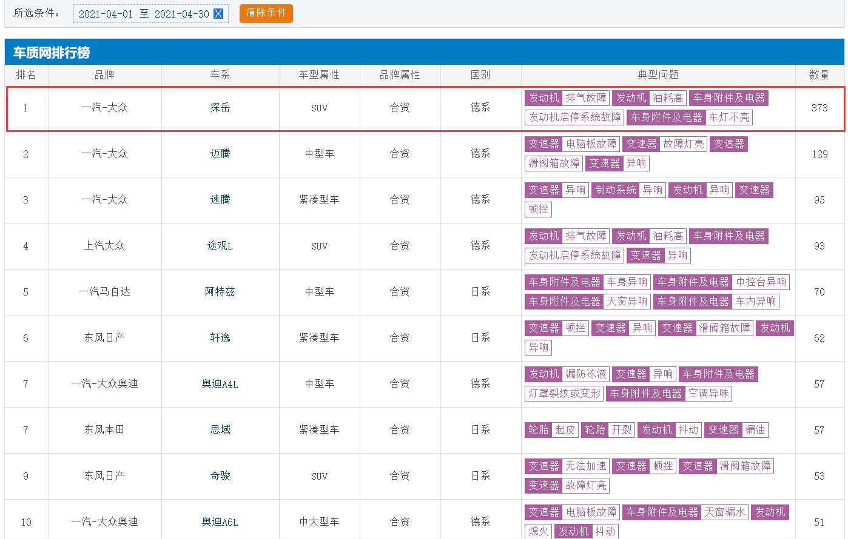Viewport: 848px width, 539px height.
Task: Select the 天窗异响 issue tag
Action: 627,302
